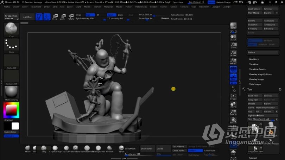Toggle the Zadd mode button
285x160 pixels.
point(112,15)
